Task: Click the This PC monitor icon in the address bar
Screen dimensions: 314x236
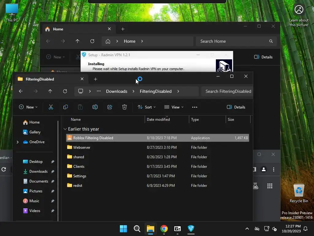Action: (81, 91)
